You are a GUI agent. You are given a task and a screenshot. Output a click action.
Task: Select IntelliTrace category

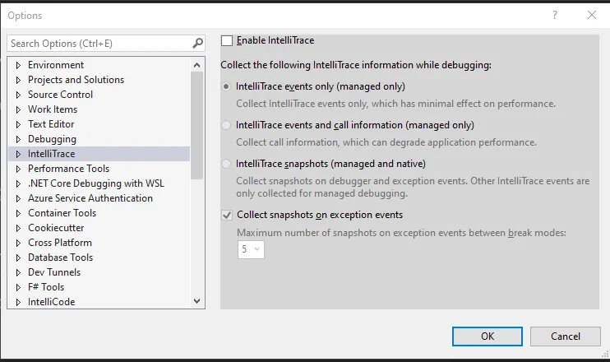51,154
